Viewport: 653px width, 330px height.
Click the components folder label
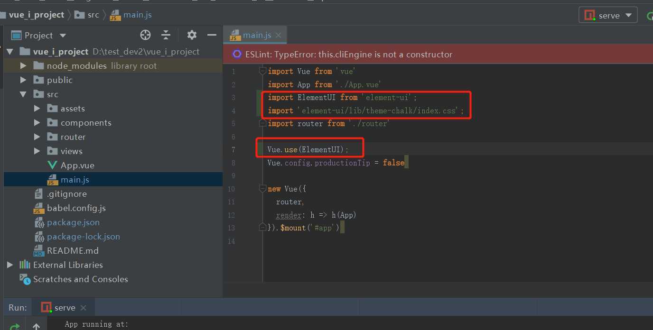click(x=86, y=123)
